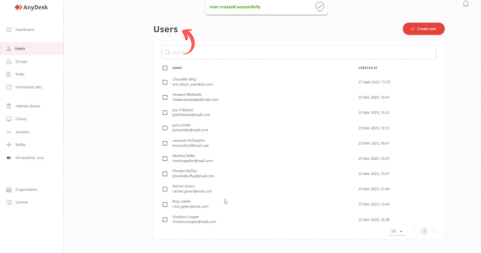Open Dashboard in the sidebar
The image size is (481, 253).
pos(24,30)
